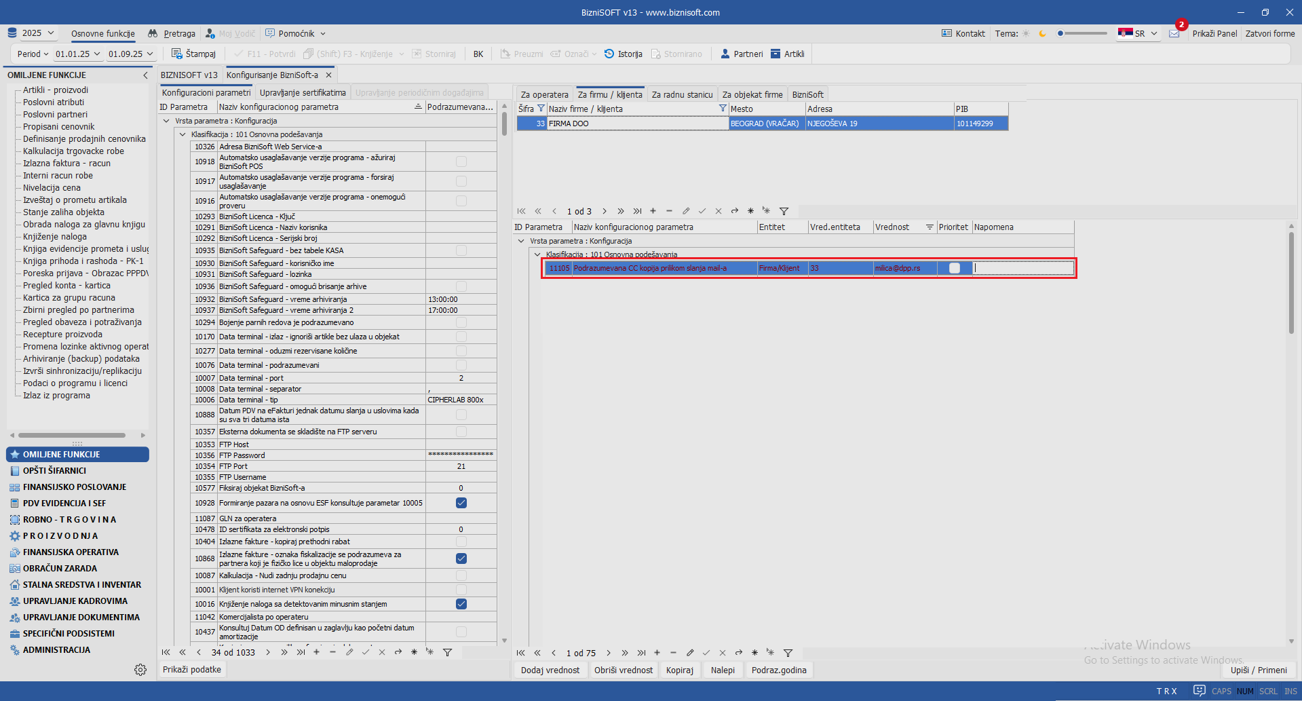Click the Dodaj vrednost button
Screen dimensions: 1302x701
550,670
